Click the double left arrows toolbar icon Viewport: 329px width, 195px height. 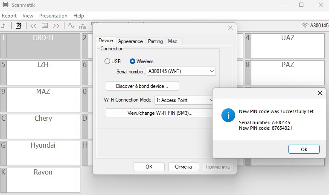coord(33,26)
